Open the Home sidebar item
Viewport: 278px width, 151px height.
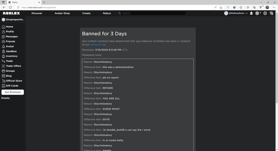tap(7, 27)
